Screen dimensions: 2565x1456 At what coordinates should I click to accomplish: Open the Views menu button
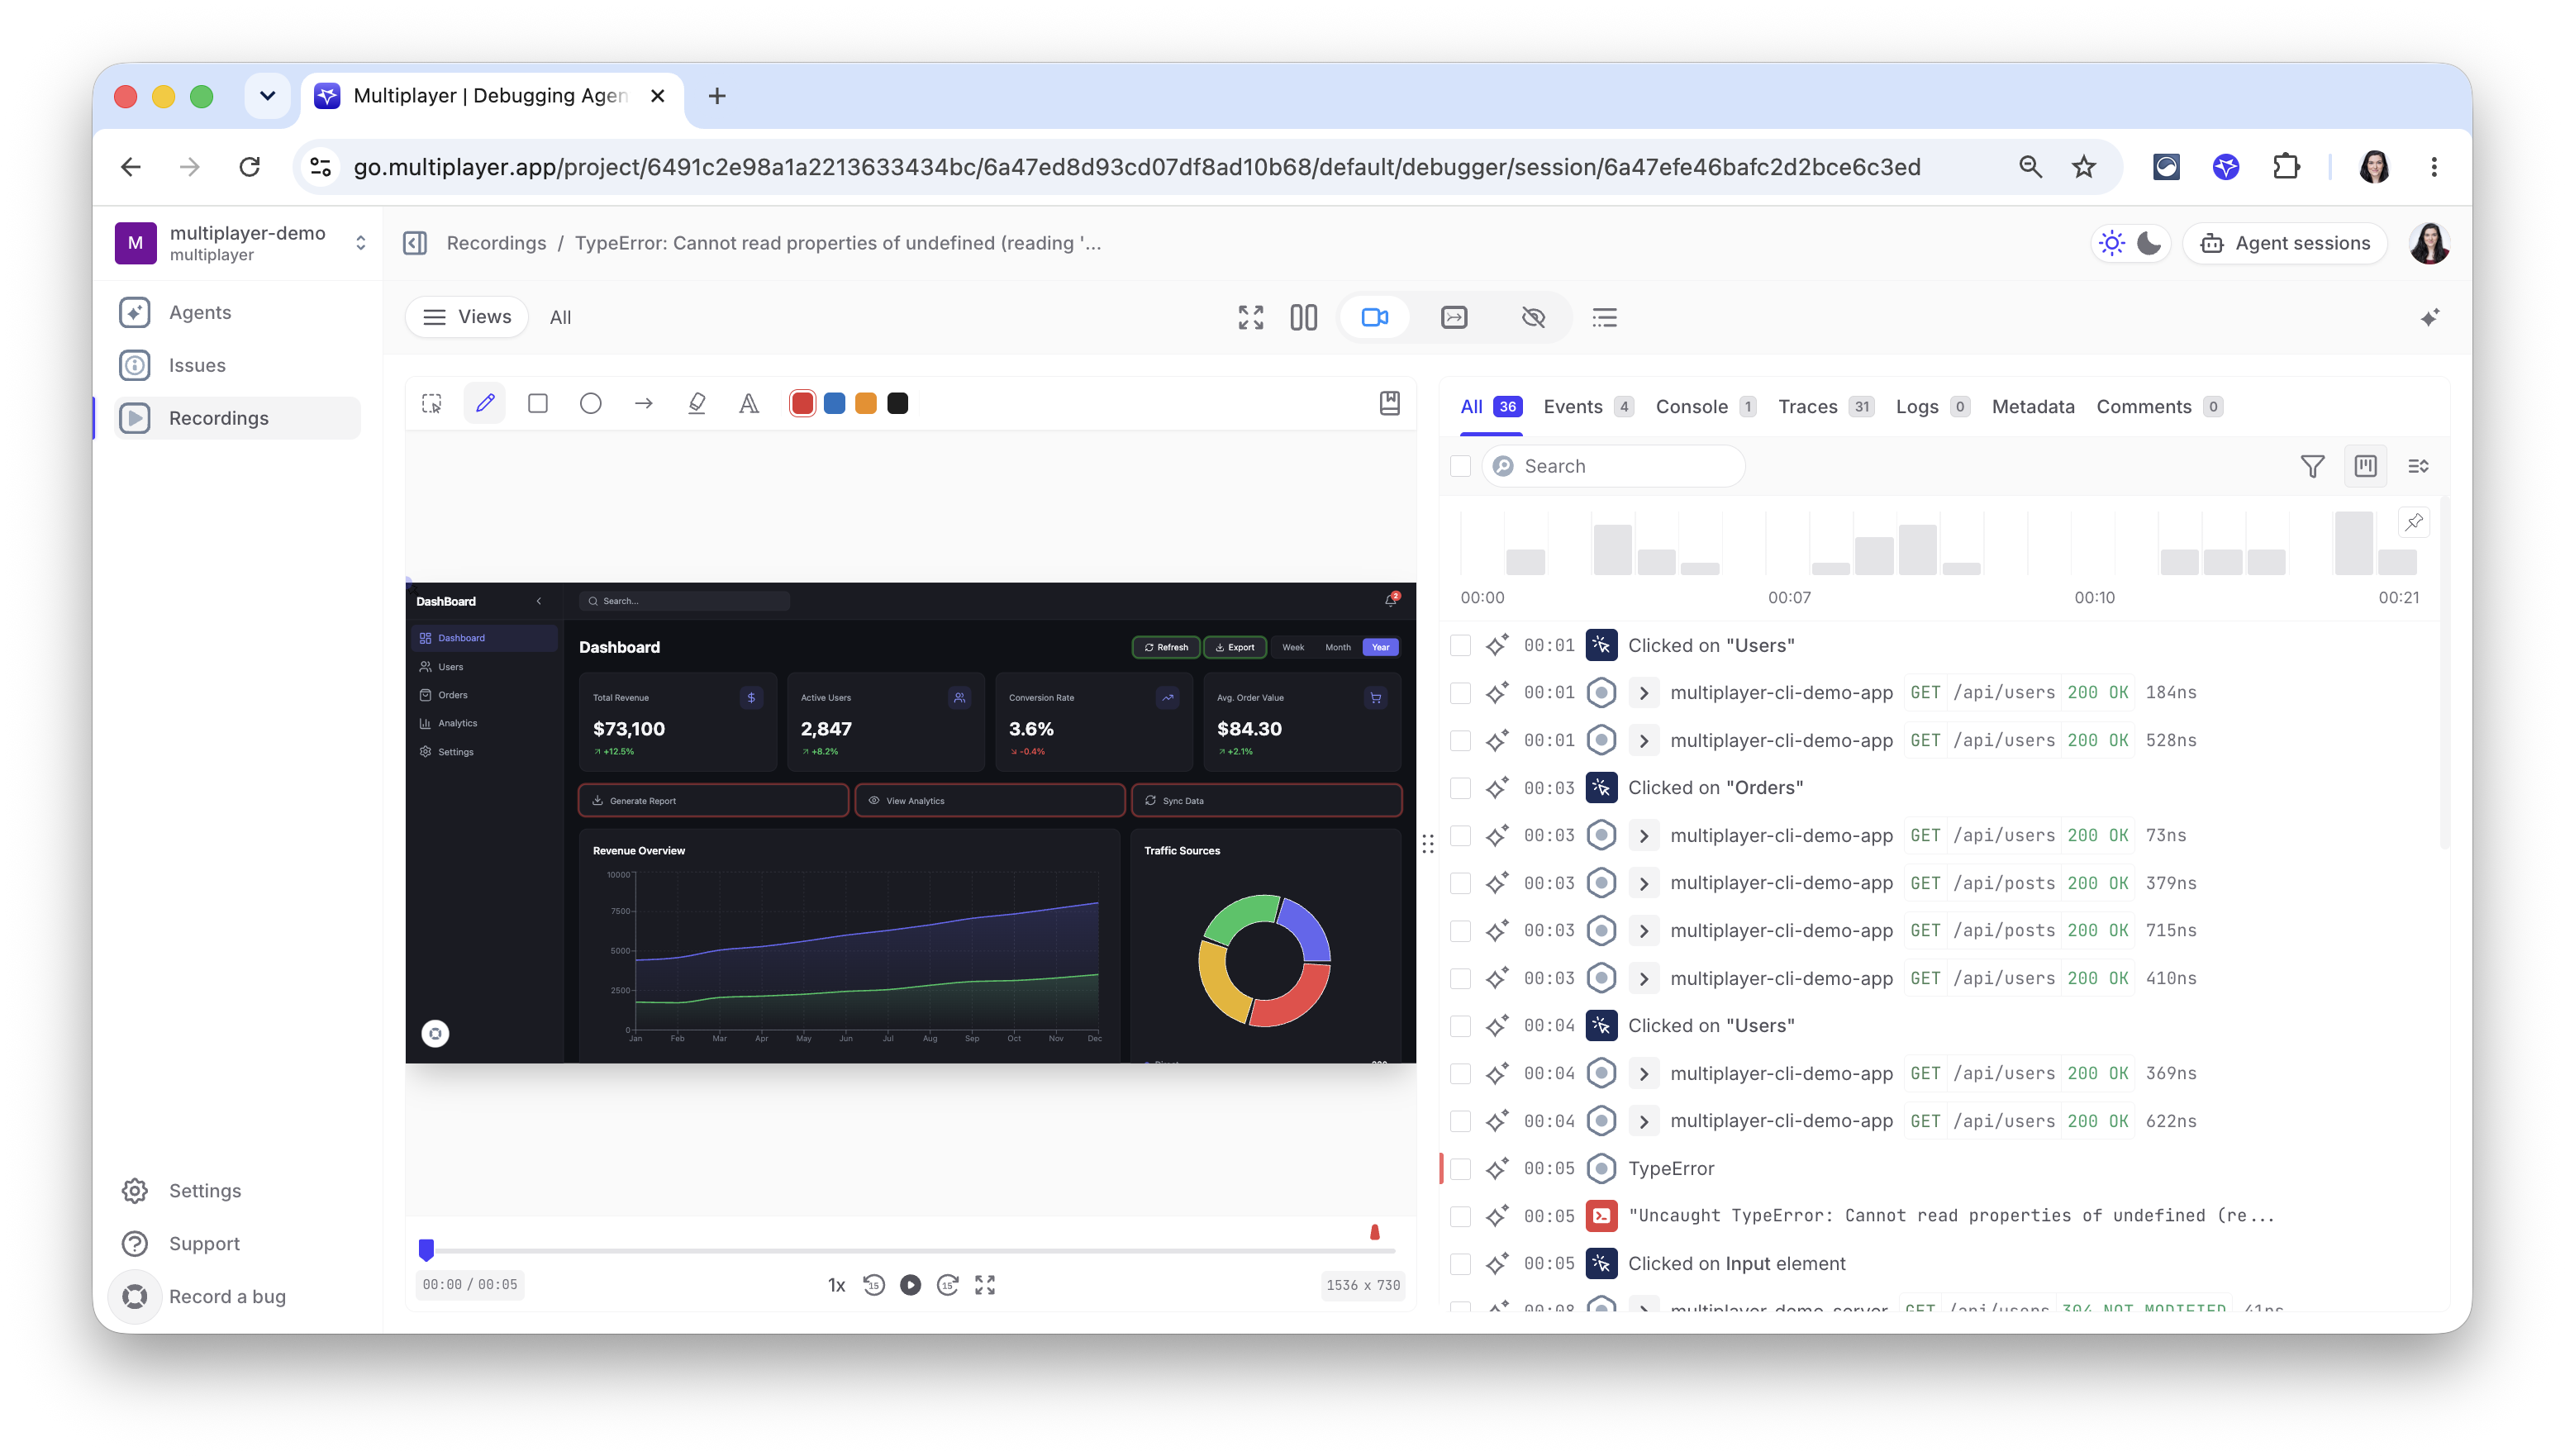coord(467,317)
